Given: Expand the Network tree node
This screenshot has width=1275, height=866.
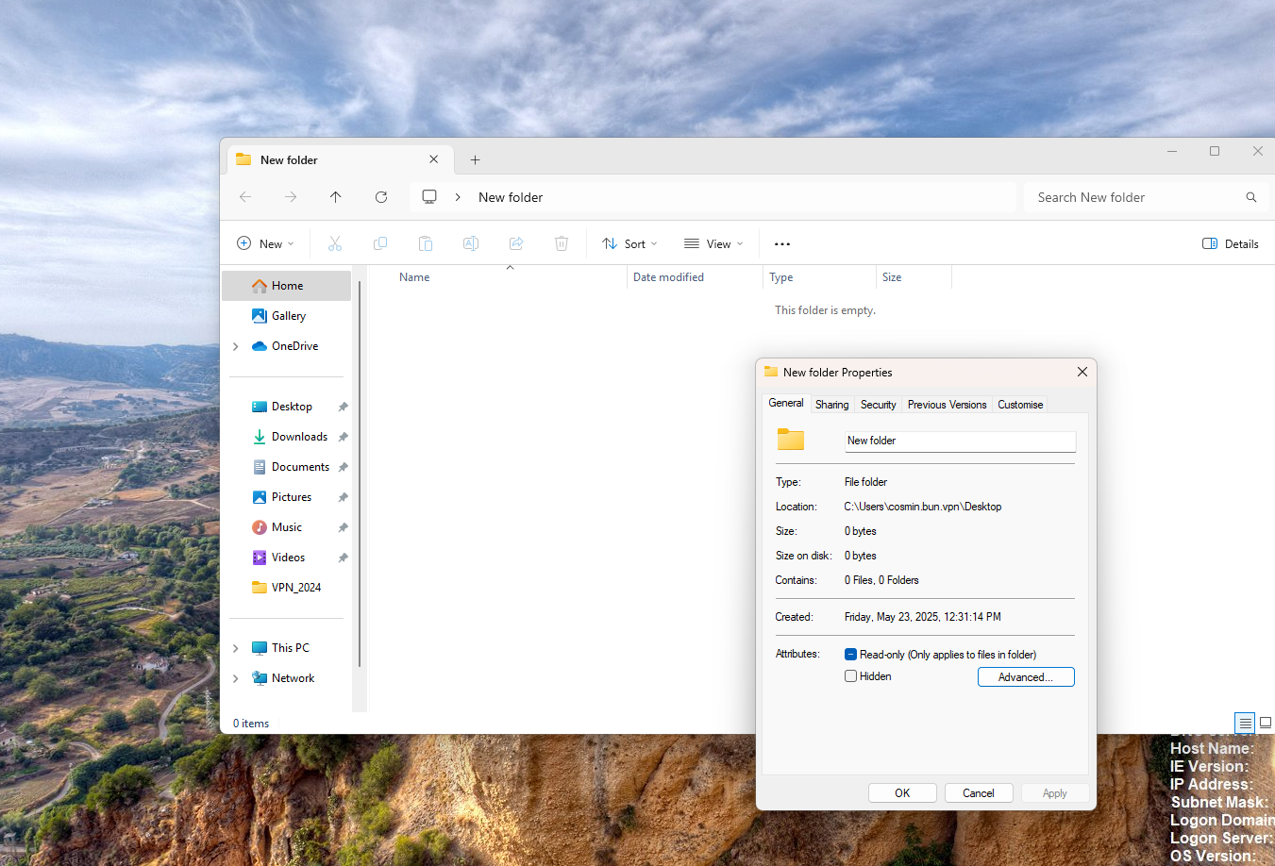Looking at the screenshot, I should pos(236,678).
